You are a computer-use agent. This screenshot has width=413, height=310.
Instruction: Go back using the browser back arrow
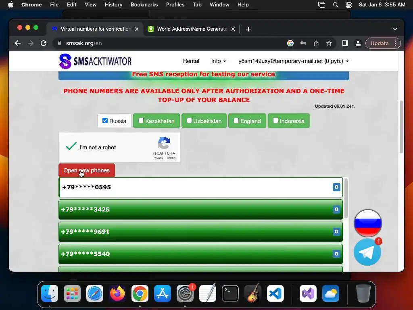click(18, 43)
